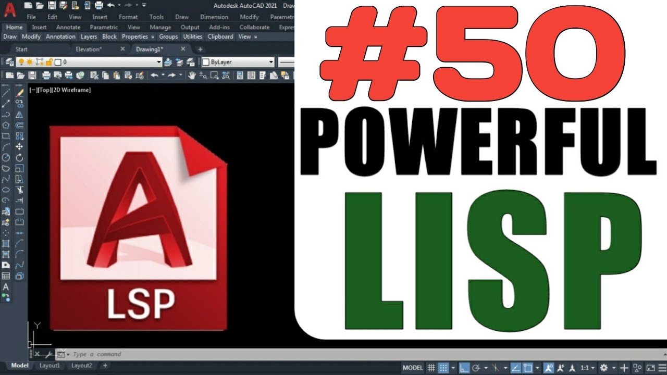Open the undo history dropdown arrow in Standard toolbar

pos(163,76)
